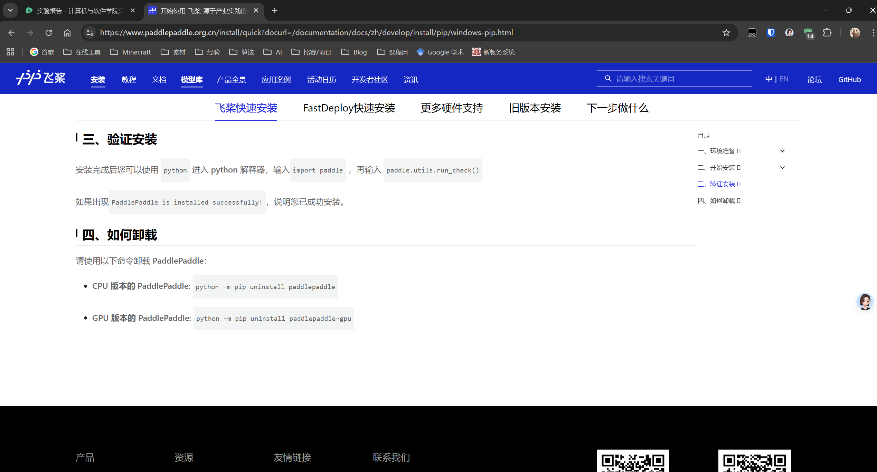This screenshot has width=877, height=472.
Task: Expand the 一、环境准备 section chevron
Action: tap(782, 151)
